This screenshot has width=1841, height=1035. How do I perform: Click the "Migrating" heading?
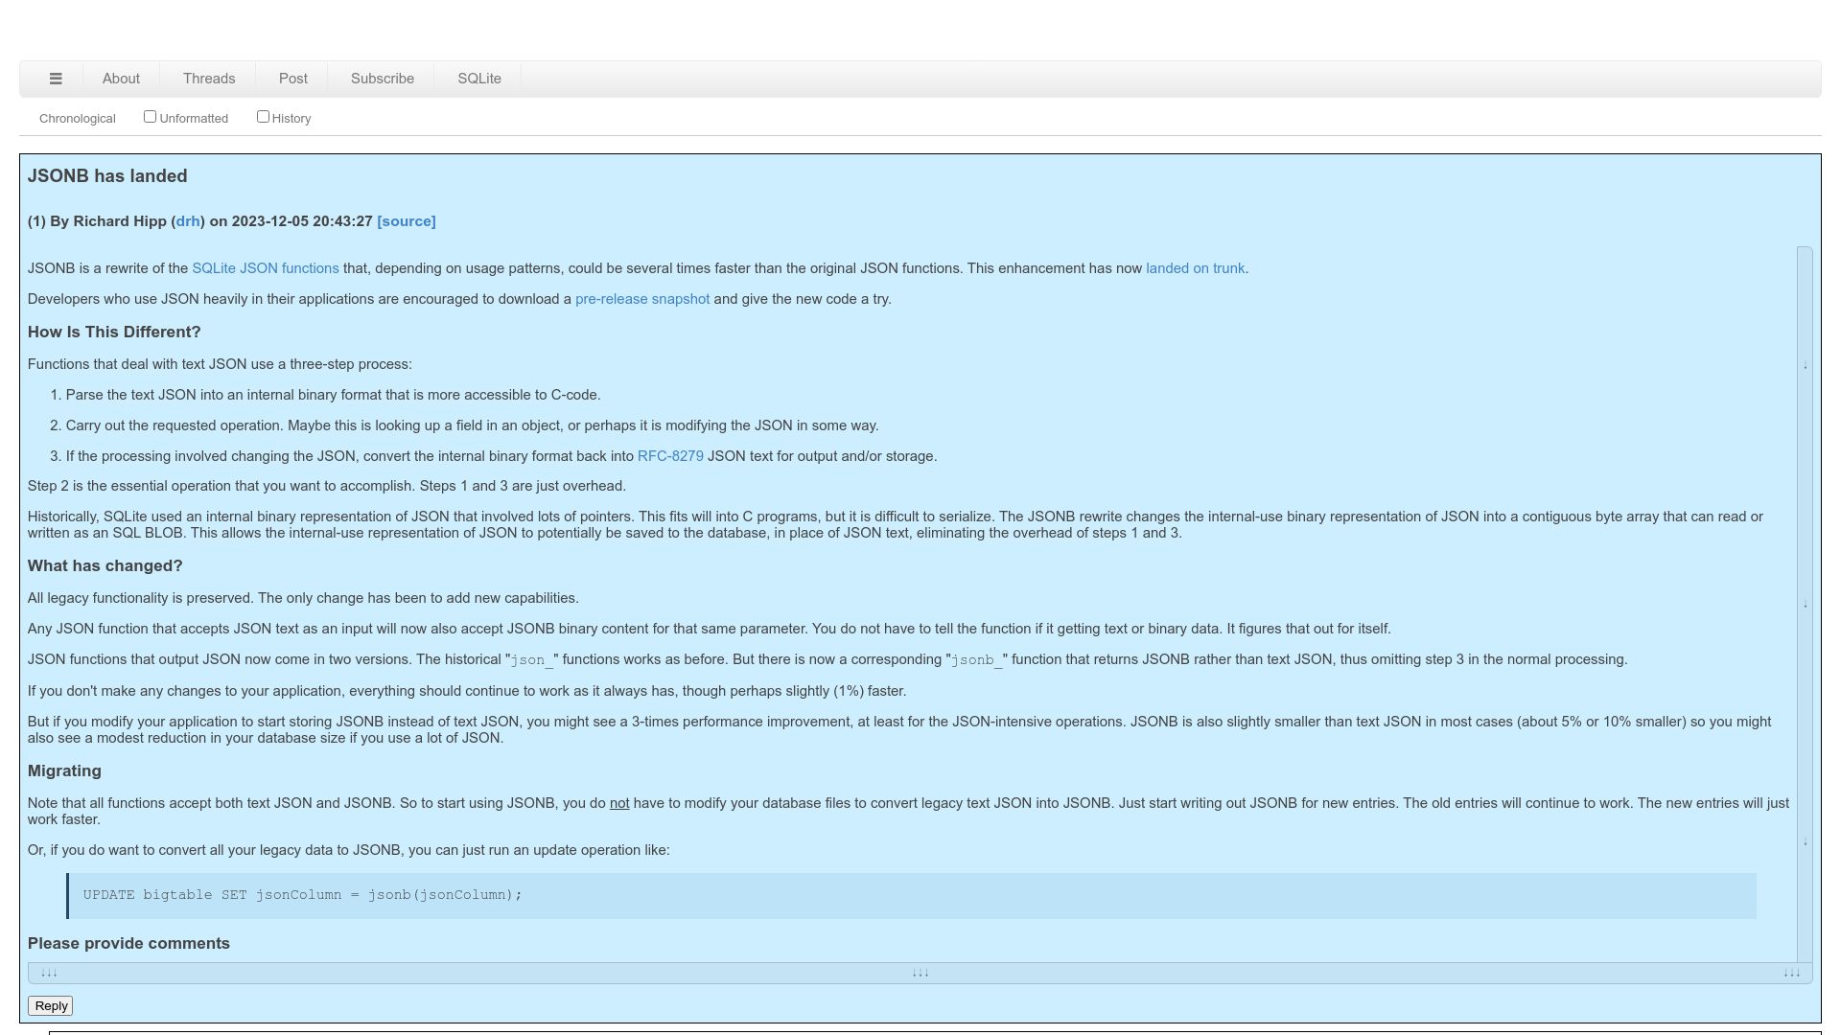[64, 771]
